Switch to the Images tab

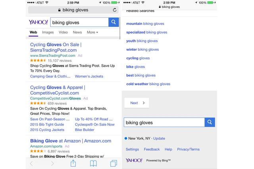[x=48, y=32]
